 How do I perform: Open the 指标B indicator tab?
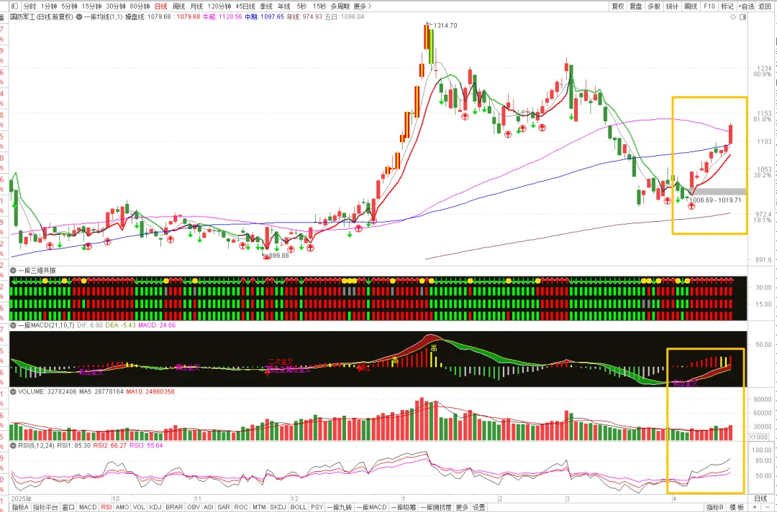715,507
